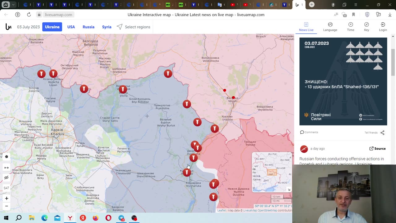Click the overview minimap
Viewport: 396px width, 223px height.
coord(272,172)
